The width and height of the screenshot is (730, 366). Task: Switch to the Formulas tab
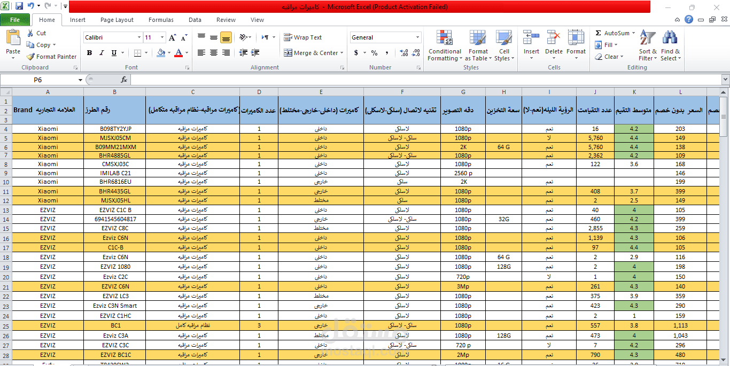161,20
